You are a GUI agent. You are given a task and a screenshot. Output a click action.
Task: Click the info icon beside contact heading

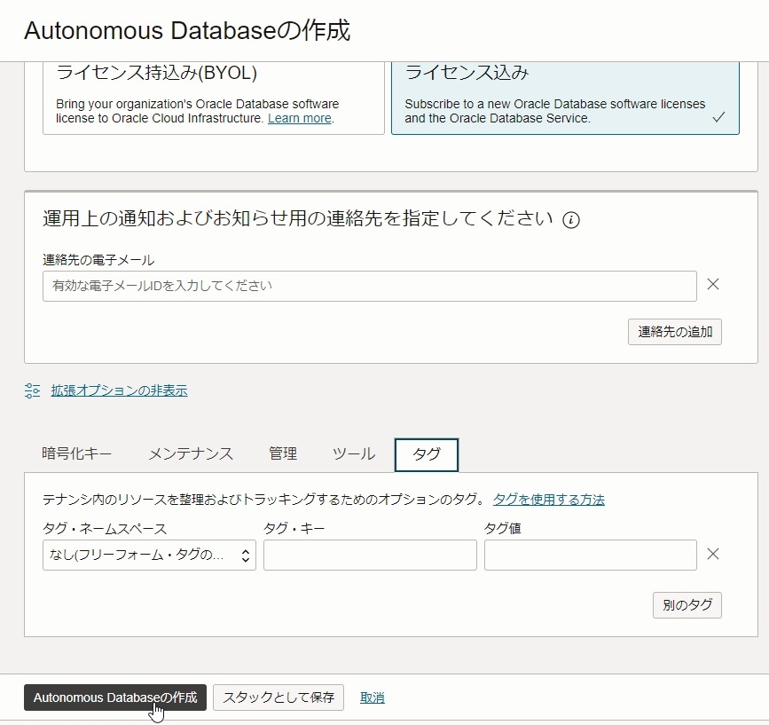[570, 220]
